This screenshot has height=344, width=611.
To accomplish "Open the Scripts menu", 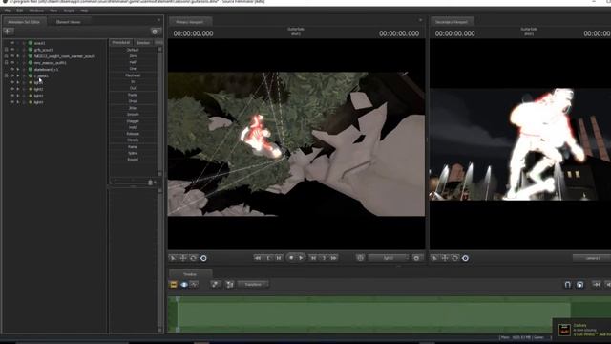I will [69, 11].
